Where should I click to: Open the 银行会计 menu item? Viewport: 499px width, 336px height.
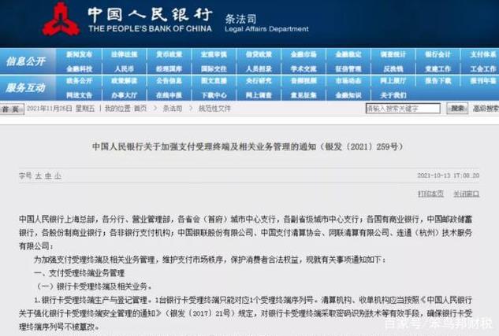[438, 54]
